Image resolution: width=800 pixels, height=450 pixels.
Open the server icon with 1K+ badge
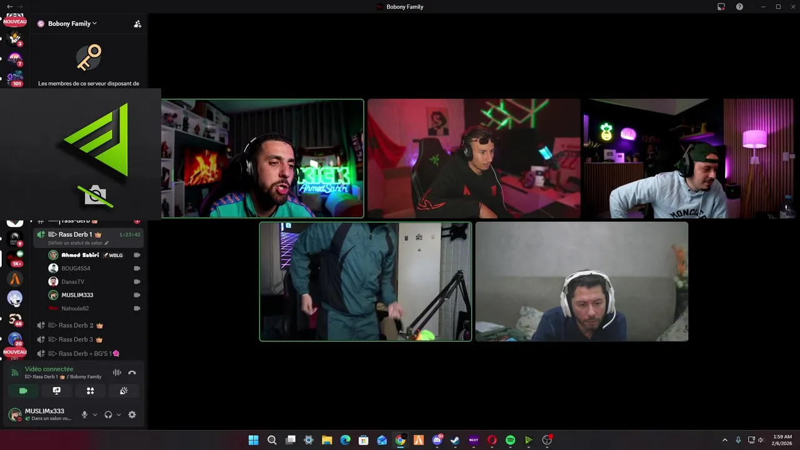(15, 258)
